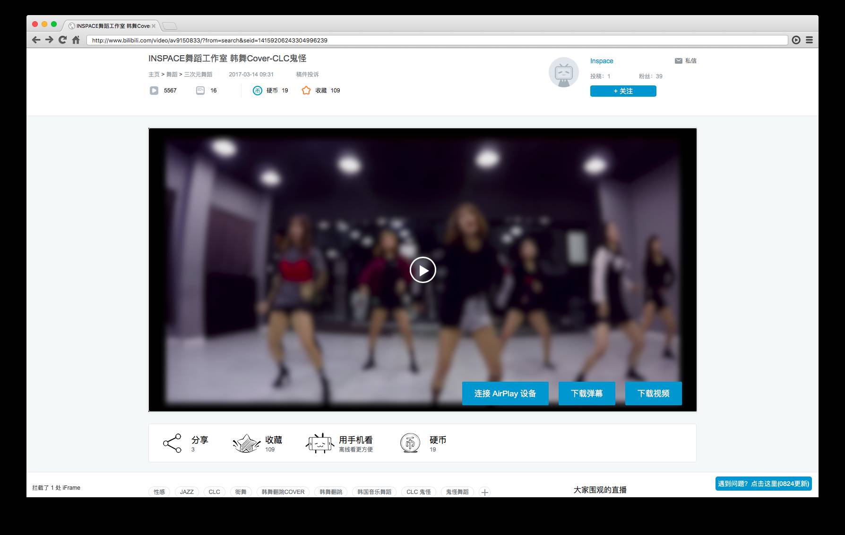The image size is (845, 535).
Task: Click the danmaku comment count icon
Action: coord(200,91)
